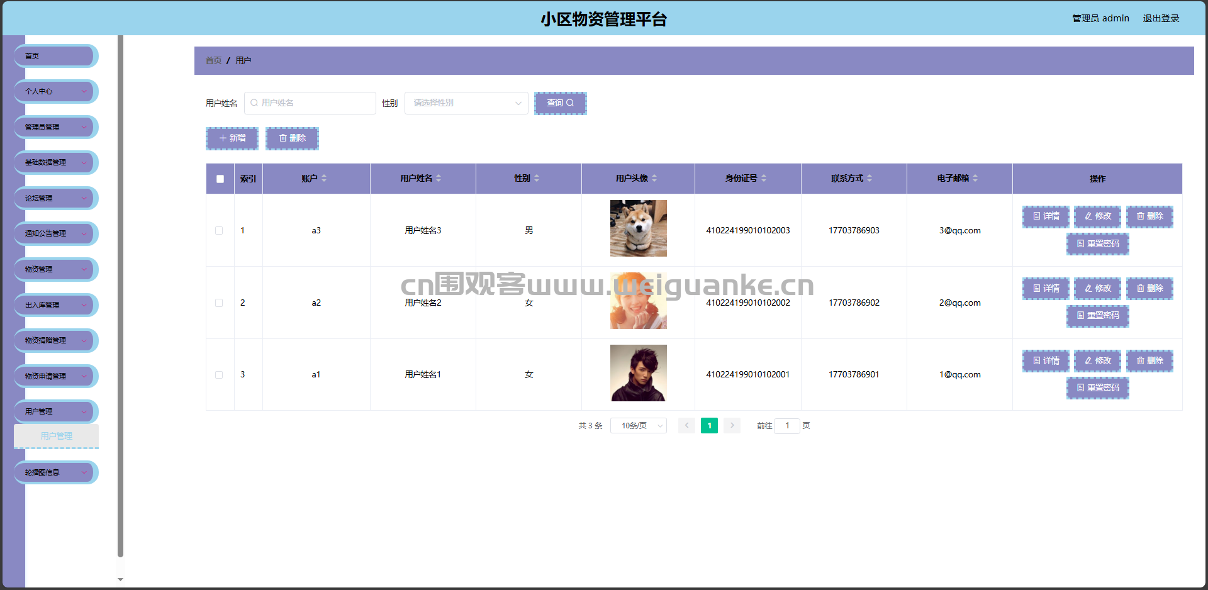Click previous page arrow in pagination

(686, 426)
